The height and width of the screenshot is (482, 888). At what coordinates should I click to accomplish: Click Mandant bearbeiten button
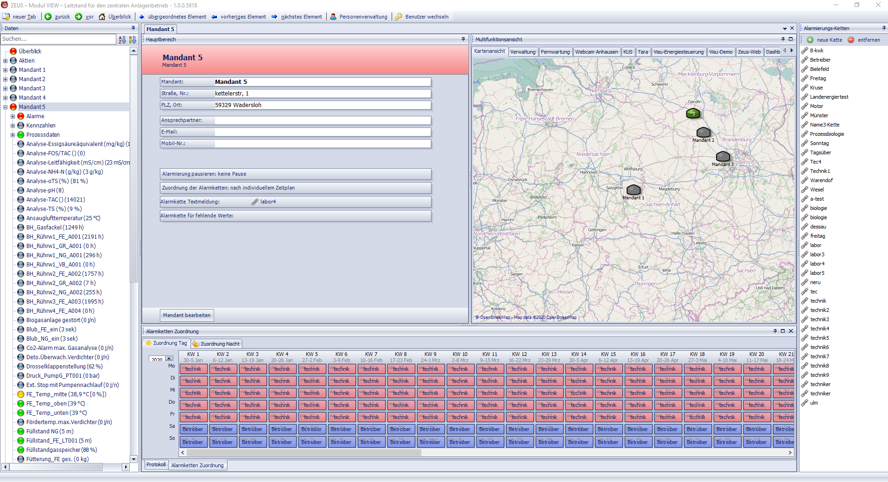[x=187, y=315]
